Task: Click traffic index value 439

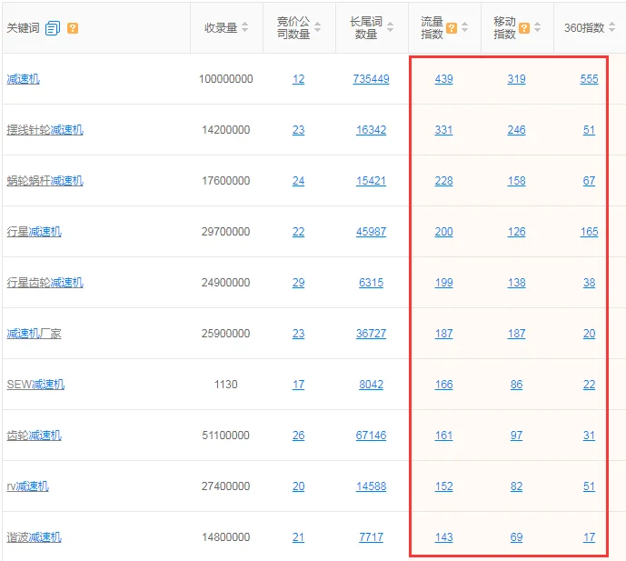Action: [443, 79]
